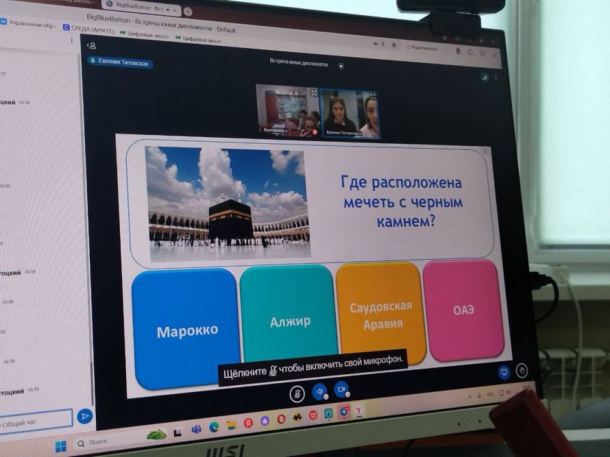610x457 pixels.
Task: Open the yellow squiggle app on taskbar
Action: (x=297, y=417)
